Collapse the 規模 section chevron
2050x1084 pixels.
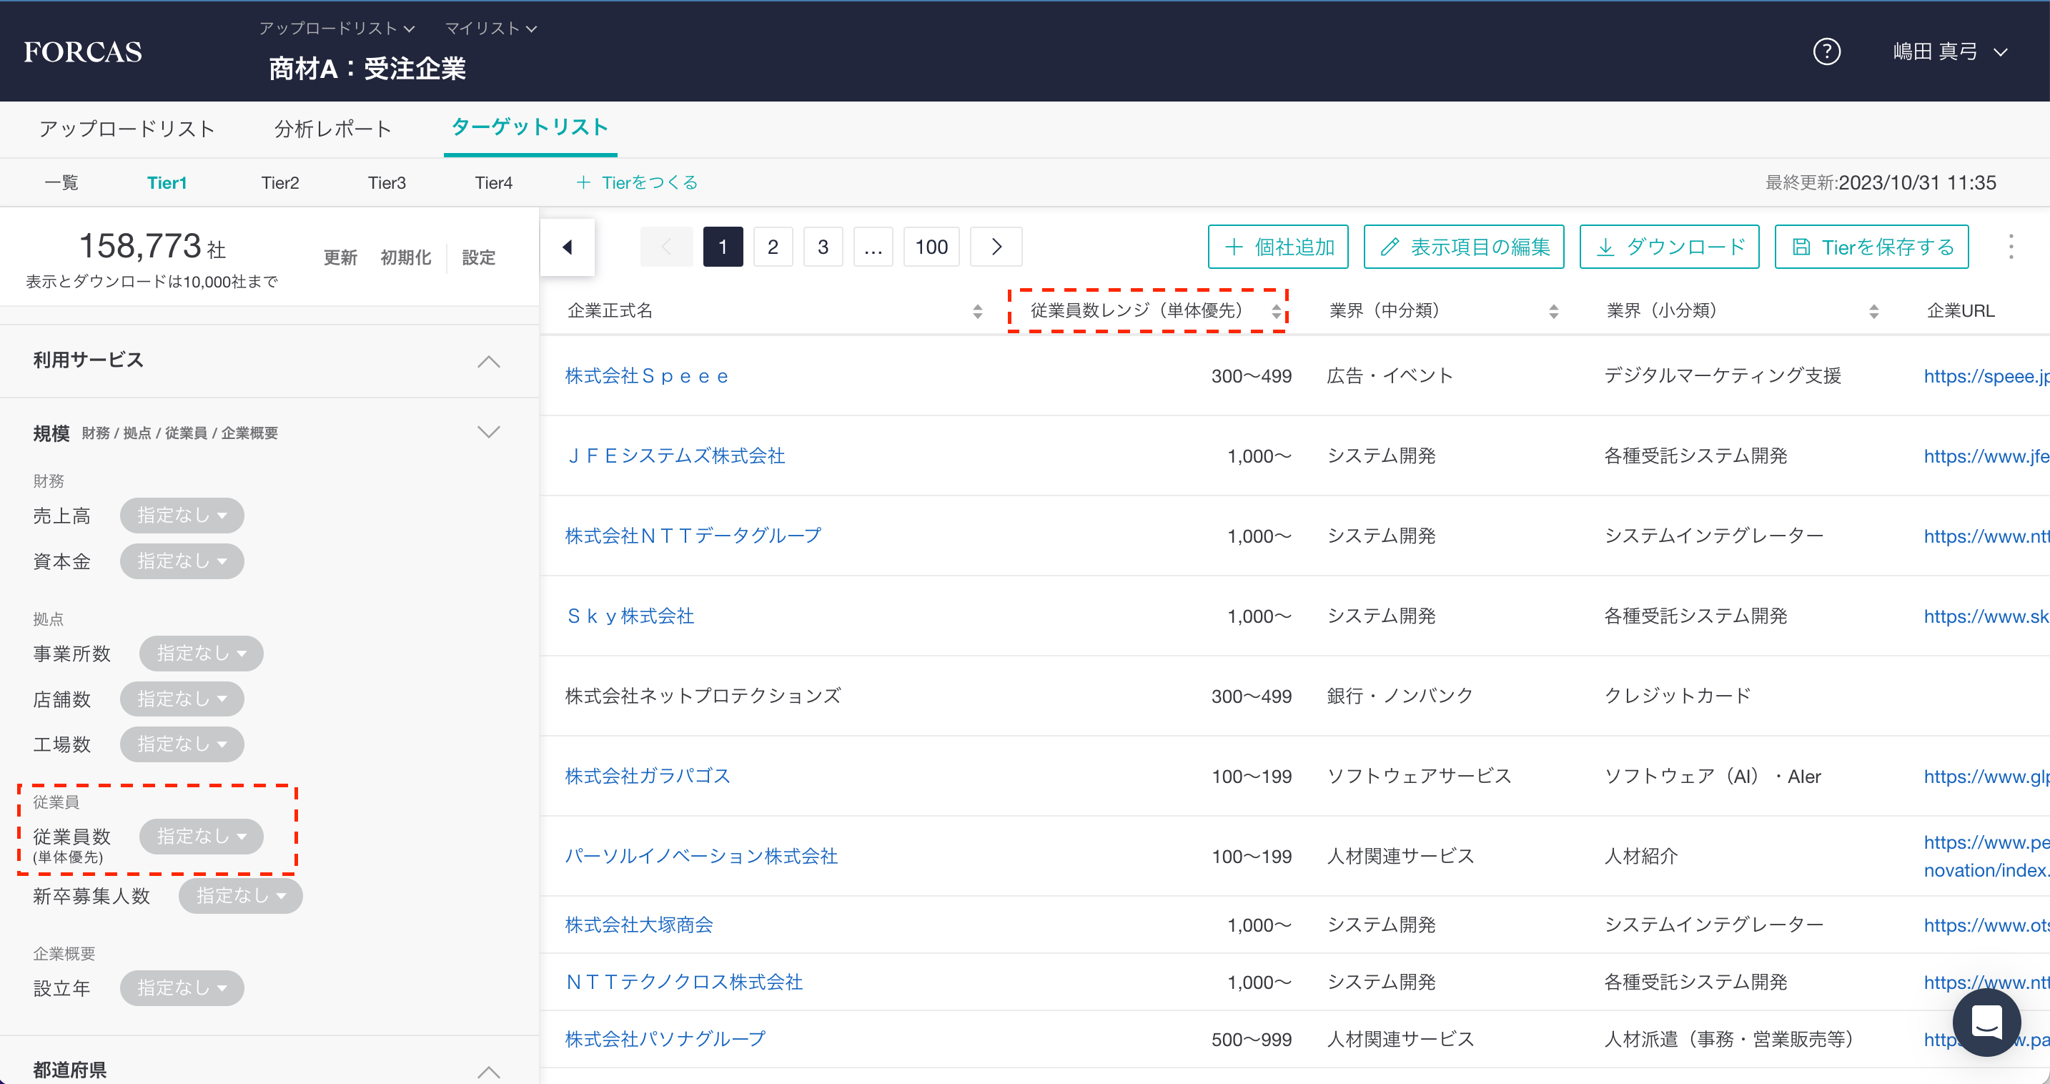click(487, 432)
